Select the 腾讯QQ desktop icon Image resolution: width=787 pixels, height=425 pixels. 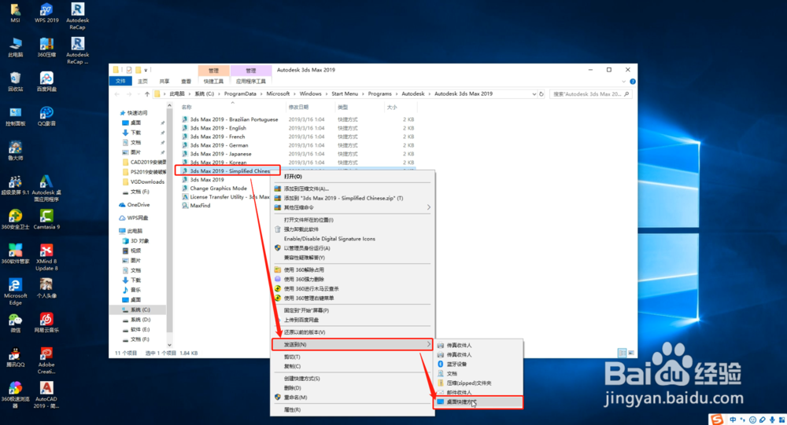tap(15, 357)
